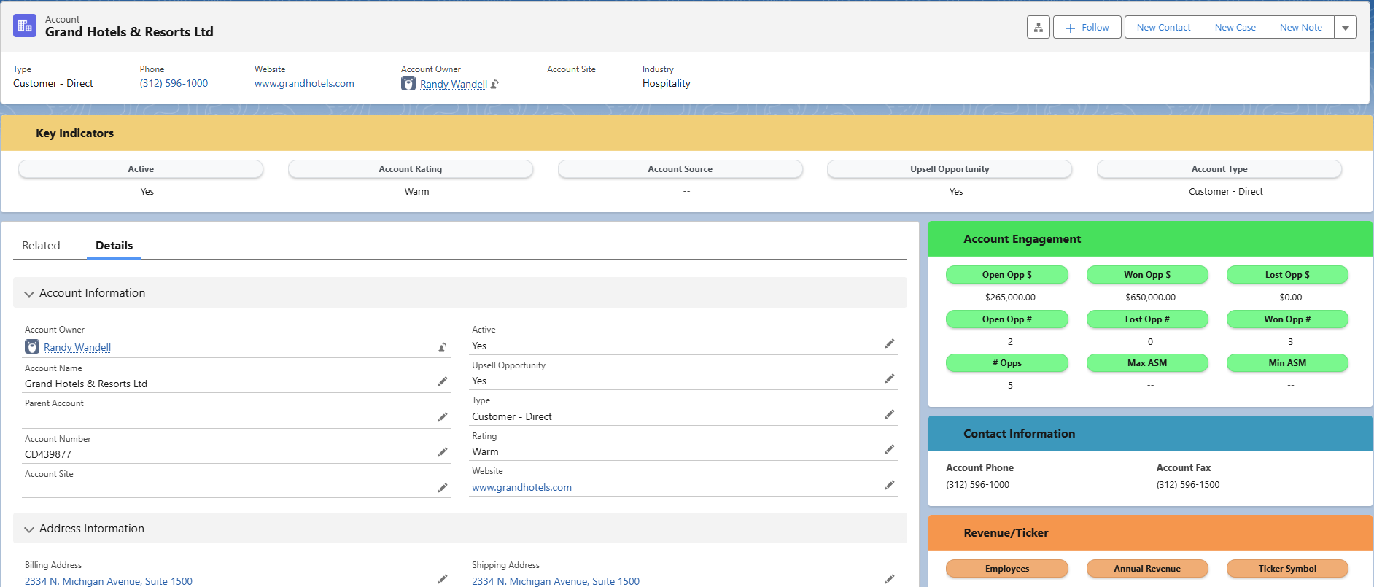Edit the Website field pencil
The width and height of the screenshot is (1374, 587).
pos(889,485)
